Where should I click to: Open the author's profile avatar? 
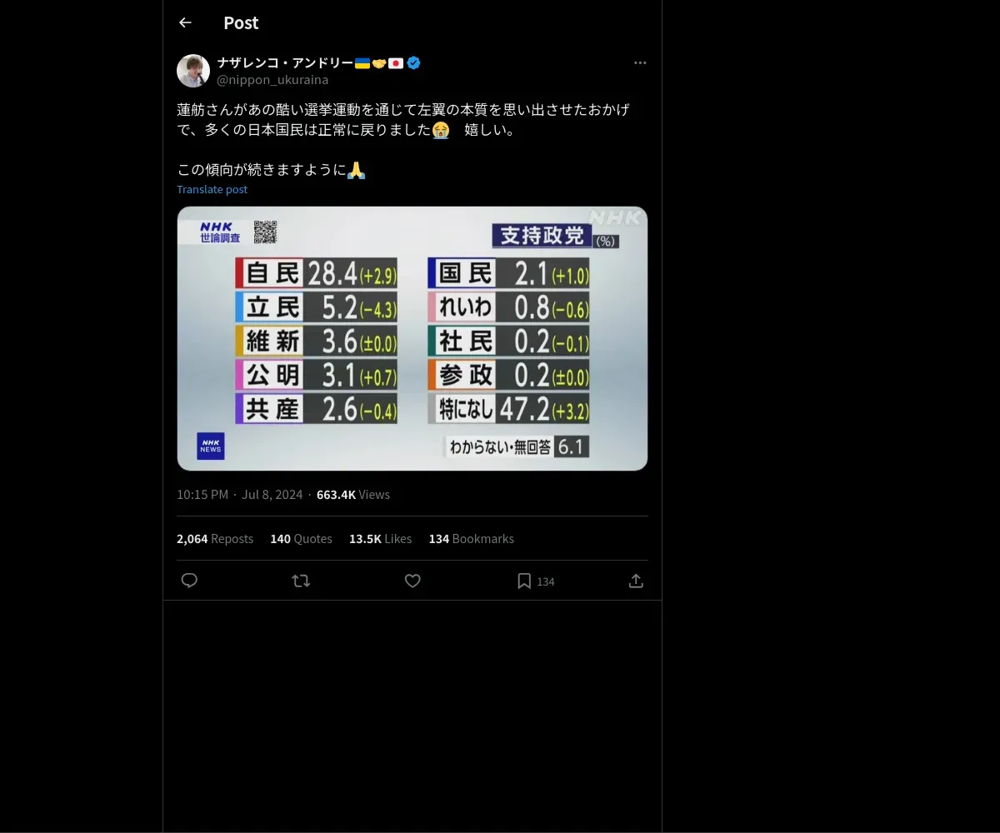[x=193, y=71]
